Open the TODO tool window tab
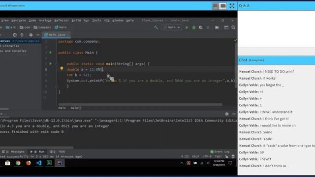This screenshot has width=315, height=177. (x=58, y=152)
